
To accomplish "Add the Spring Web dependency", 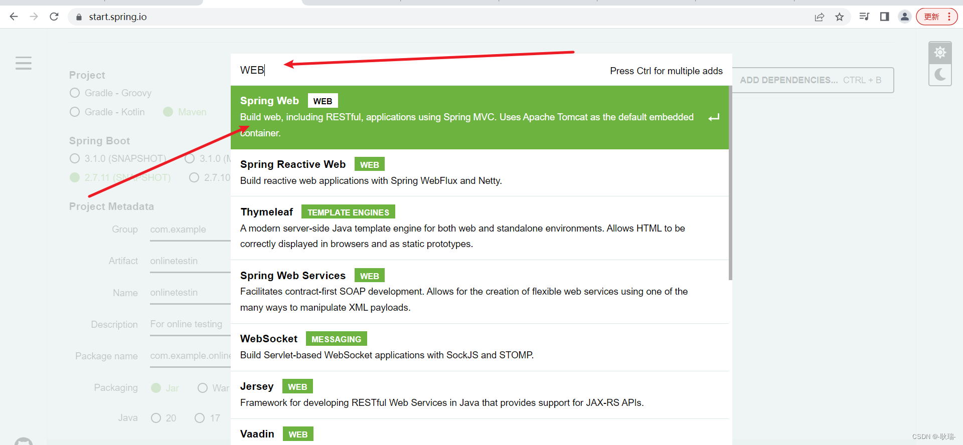I will click(479, 117).
